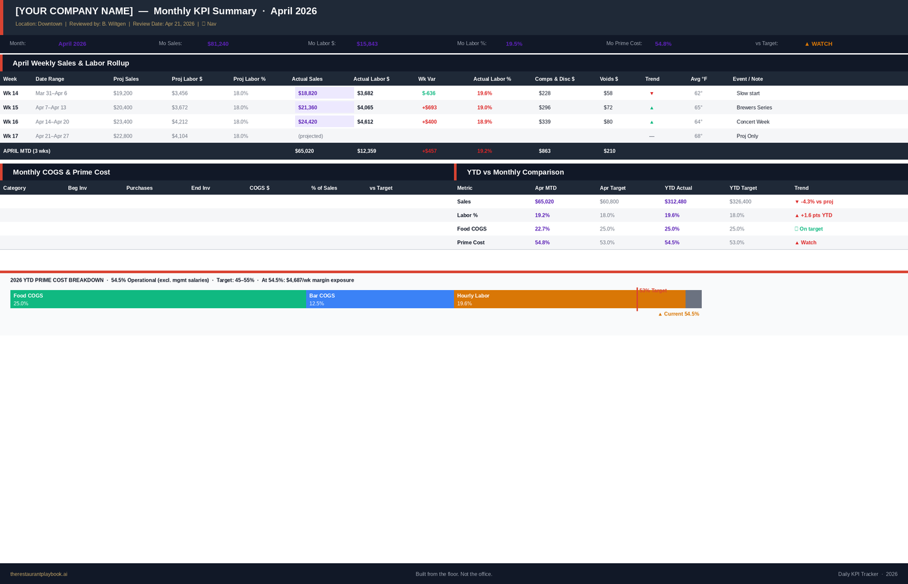Click the YTD vs Monthly Comparison heading
908x584 pixels.
pos(516,172)
